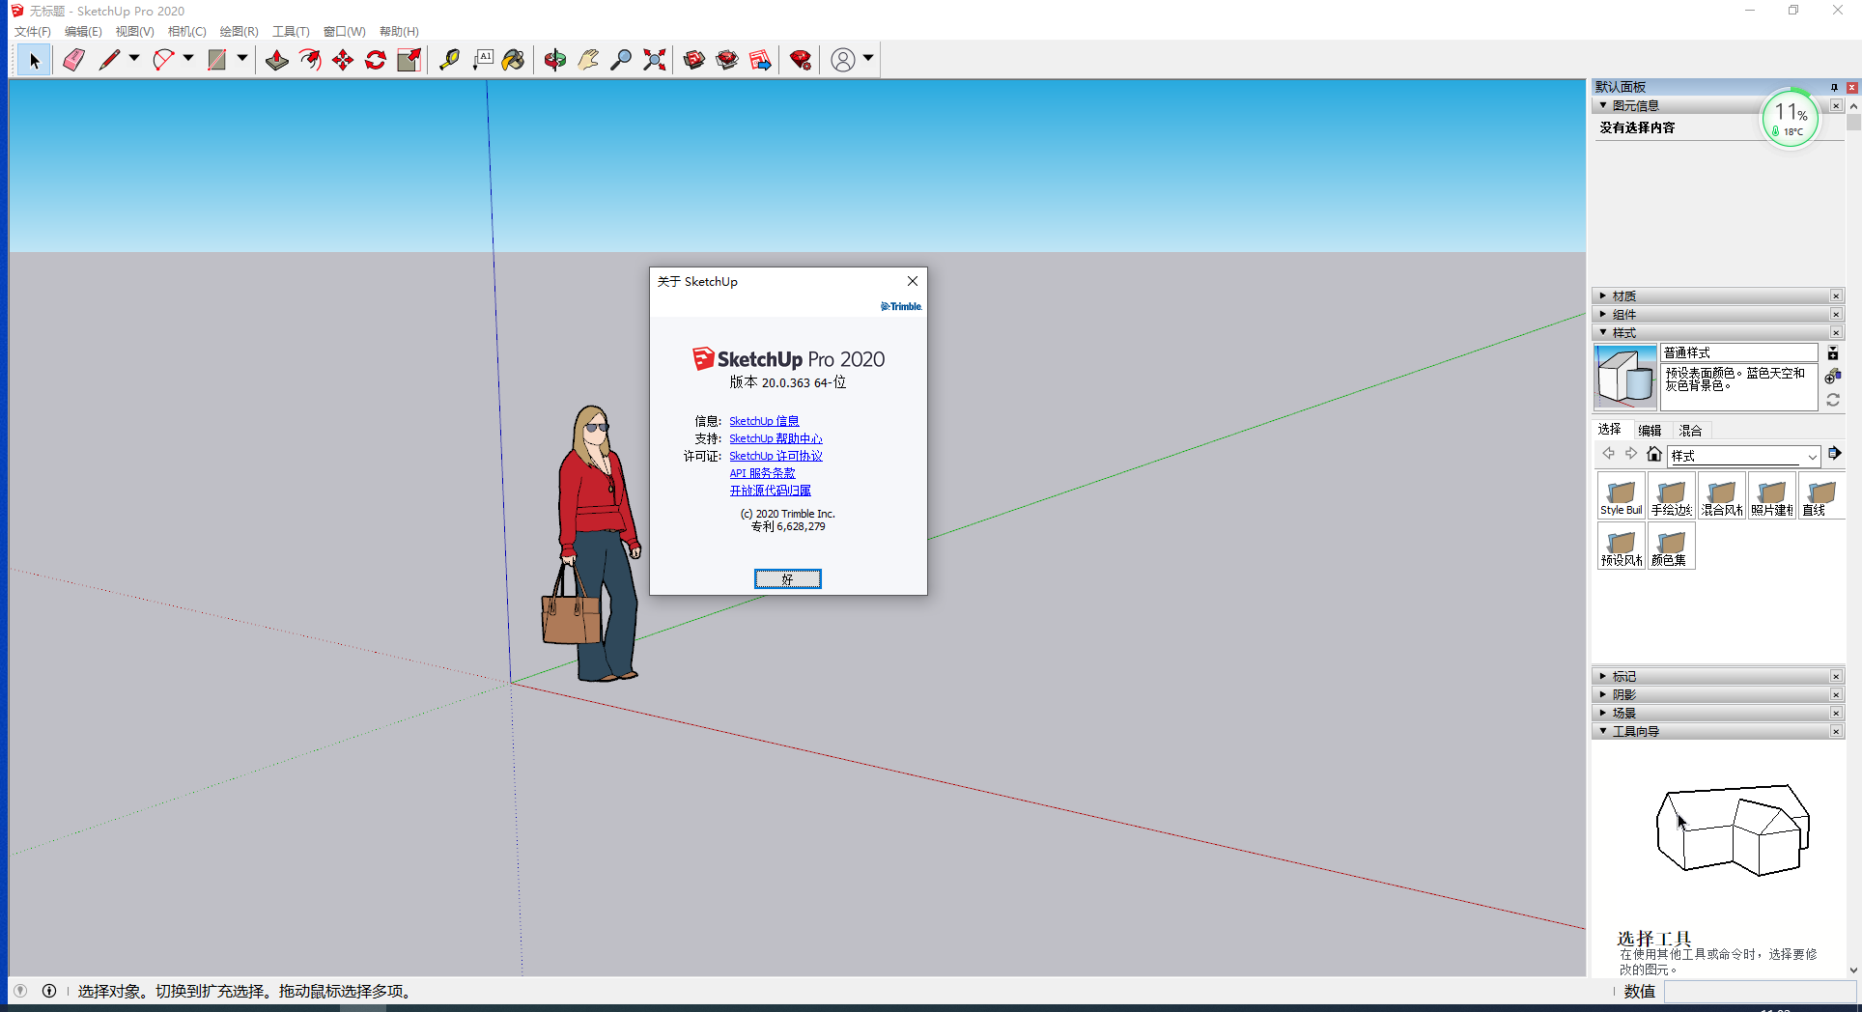Image resolution: width=1862 pixels, height=1012 pixels.
Task: Open the 手绘边线 style folder
Action: (x=1672, y=495)
